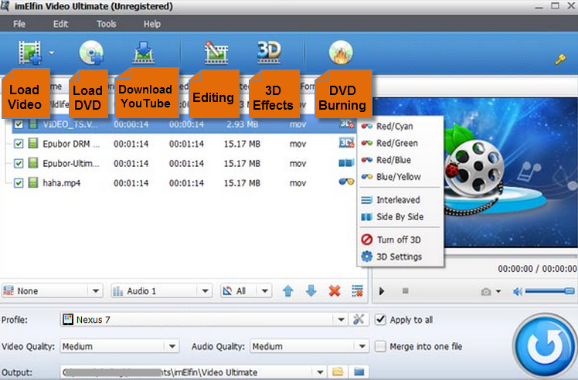Open the Help menu

coord(152,24)
